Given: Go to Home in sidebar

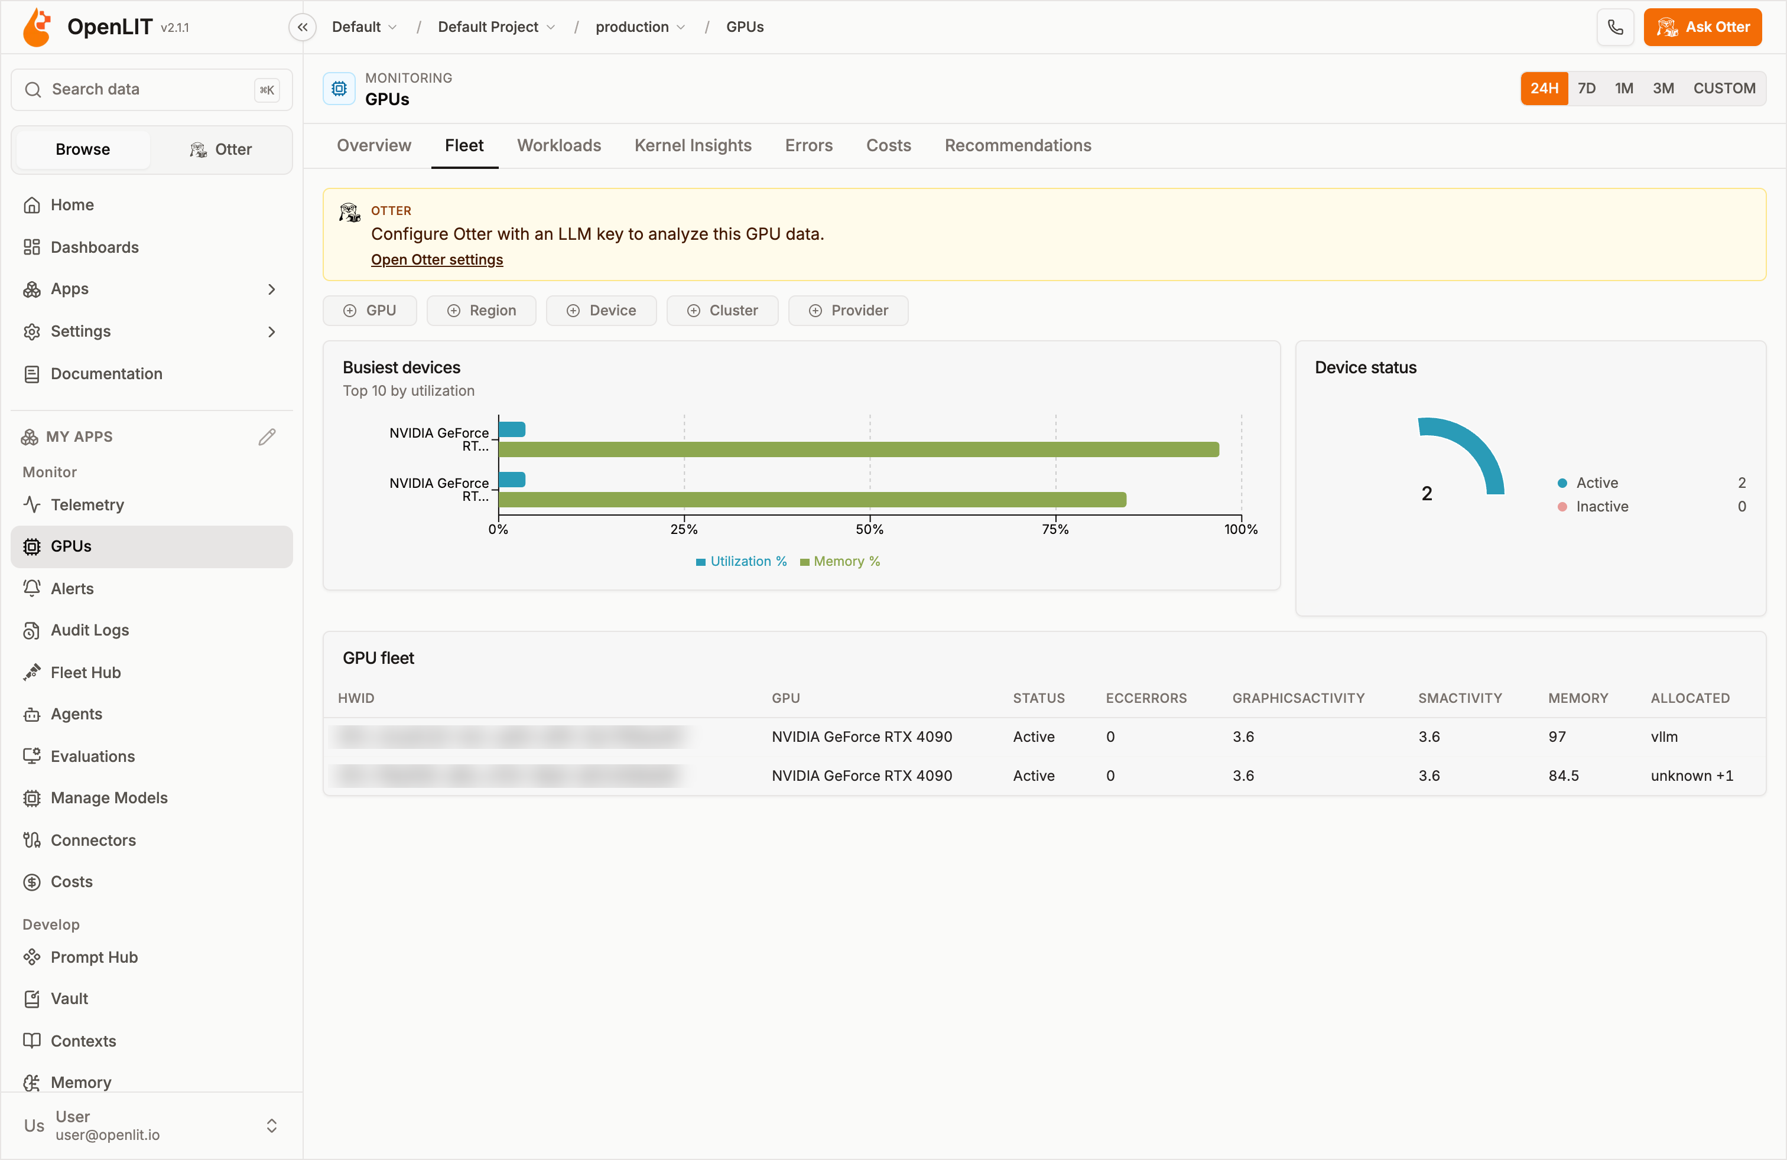Looking at the screenshot, I should [152, 205].
